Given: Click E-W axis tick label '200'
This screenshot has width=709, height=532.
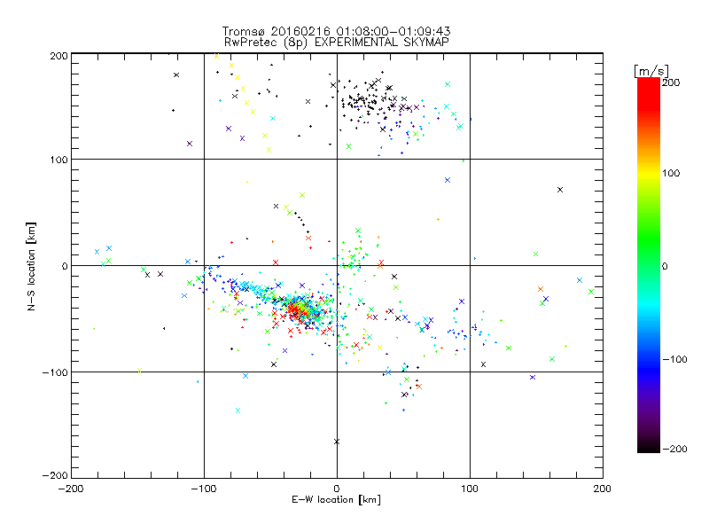Looking at the screenshot, I should click(603, 489).
